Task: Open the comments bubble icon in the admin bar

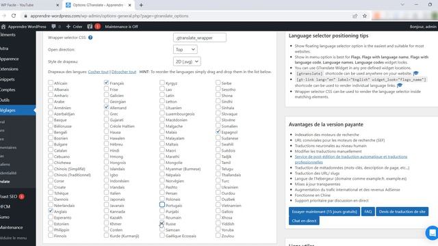Action: pos(53,27)
